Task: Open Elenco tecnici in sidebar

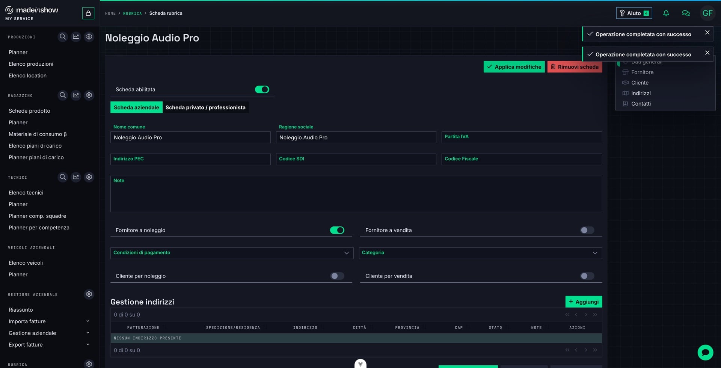Action: pyautogui.click(x=26, y=193)
